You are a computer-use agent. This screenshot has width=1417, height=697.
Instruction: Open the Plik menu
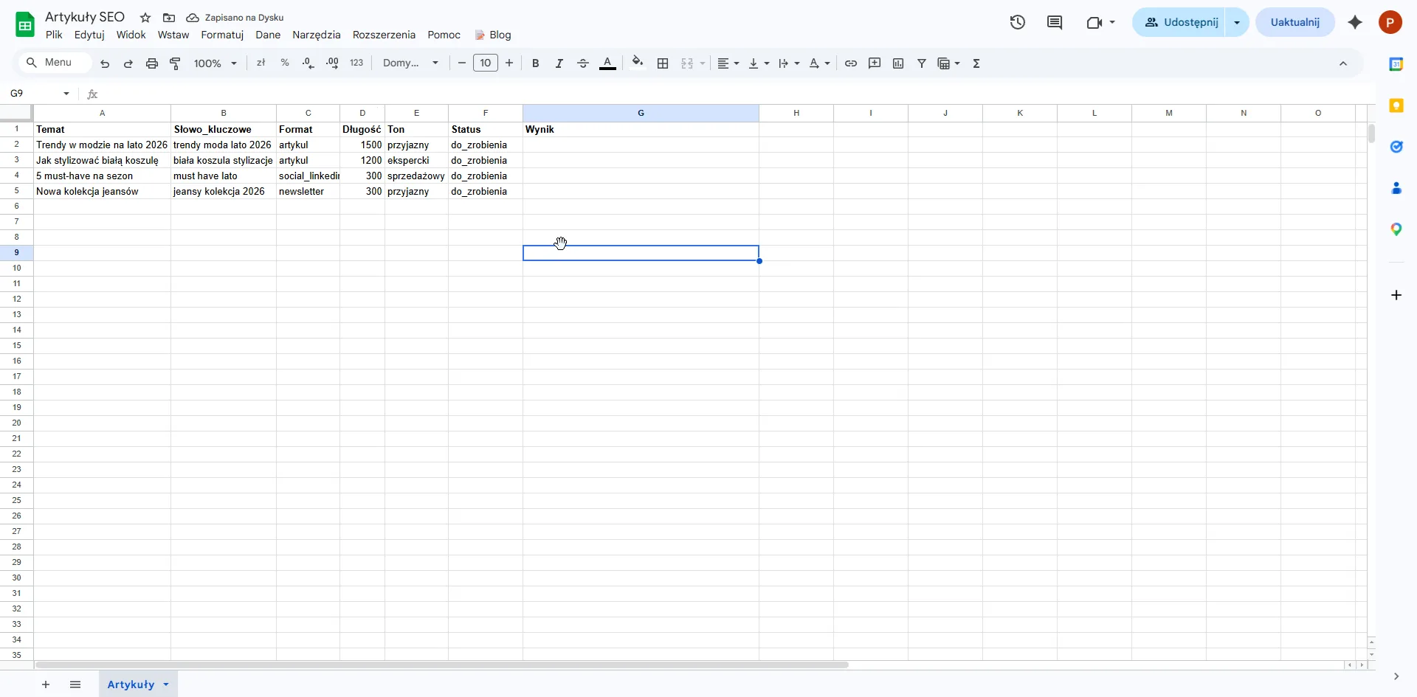click(x=54, y=35)
